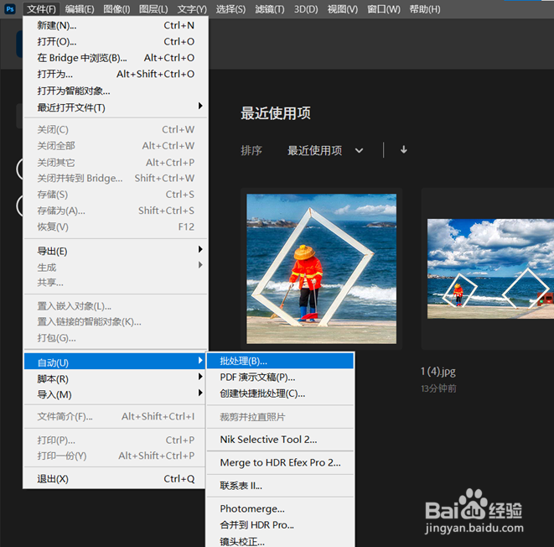This screenshot has width=554, height=547.
Task: Click the Photoshop Ps logo icon
Action: pos(10,9)
